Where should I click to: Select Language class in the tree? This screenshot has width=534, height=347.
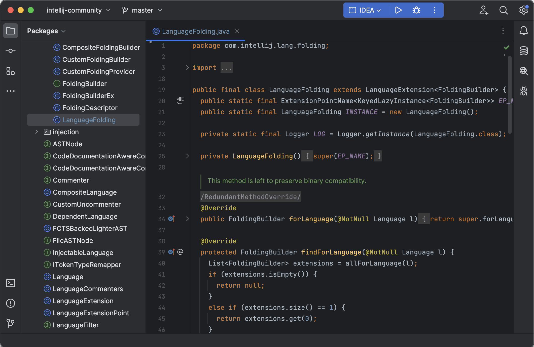pos(68,277)
